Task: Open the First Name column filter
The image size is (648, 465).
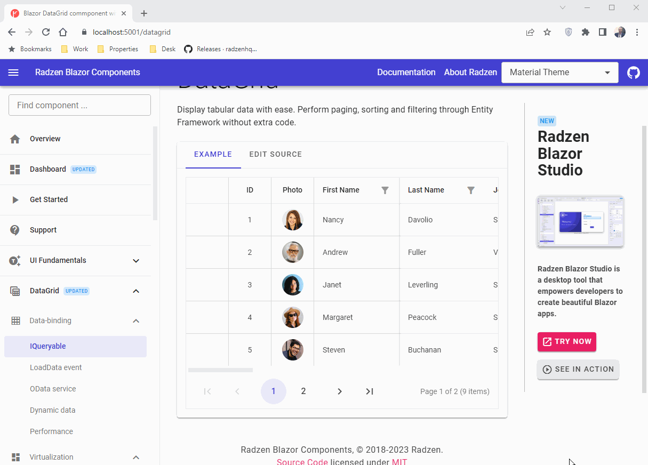Action: pos(385,190)
